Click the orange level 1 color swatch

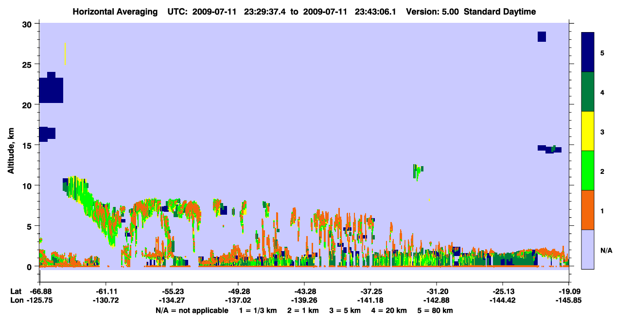588,210
